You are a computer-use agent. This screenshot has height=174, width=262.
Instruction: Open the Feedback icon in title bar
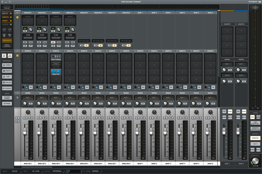point(259,2)
